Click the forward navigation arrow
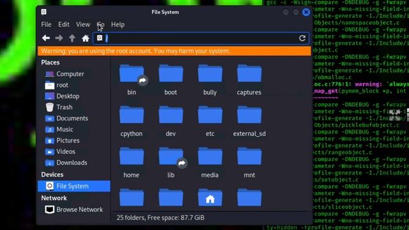The width and height of the screenshot is (409, 230). 59,38
